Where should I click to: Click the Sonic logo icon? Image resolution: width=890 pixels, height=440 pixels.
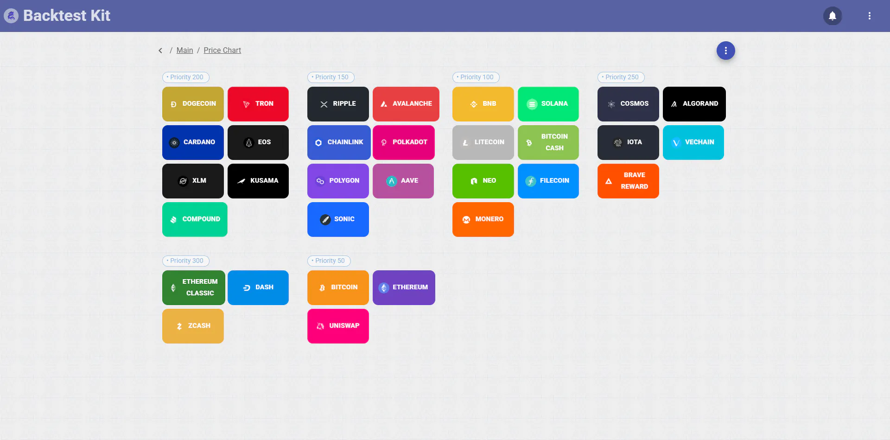[325, 220]
